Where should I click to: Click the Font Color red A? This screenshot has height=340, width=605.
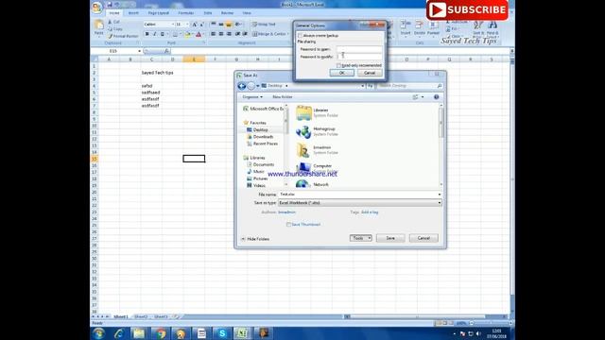[x=199, y=34]
